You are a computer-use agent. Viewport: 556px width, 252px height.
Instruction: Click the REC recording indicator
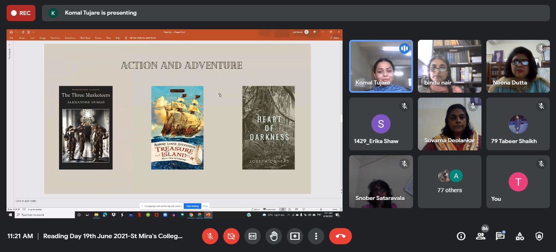[x=21, y=13]
